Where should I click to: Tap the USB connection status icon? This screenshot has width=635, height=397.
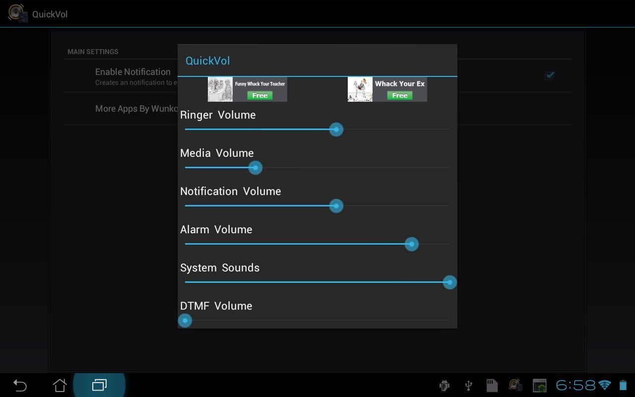(x=468, y=385)
